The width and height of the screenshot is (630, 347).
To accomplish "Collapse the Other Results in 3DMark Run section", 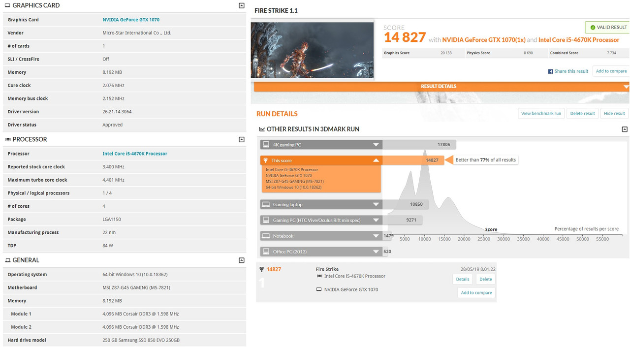I will (625, 129).
